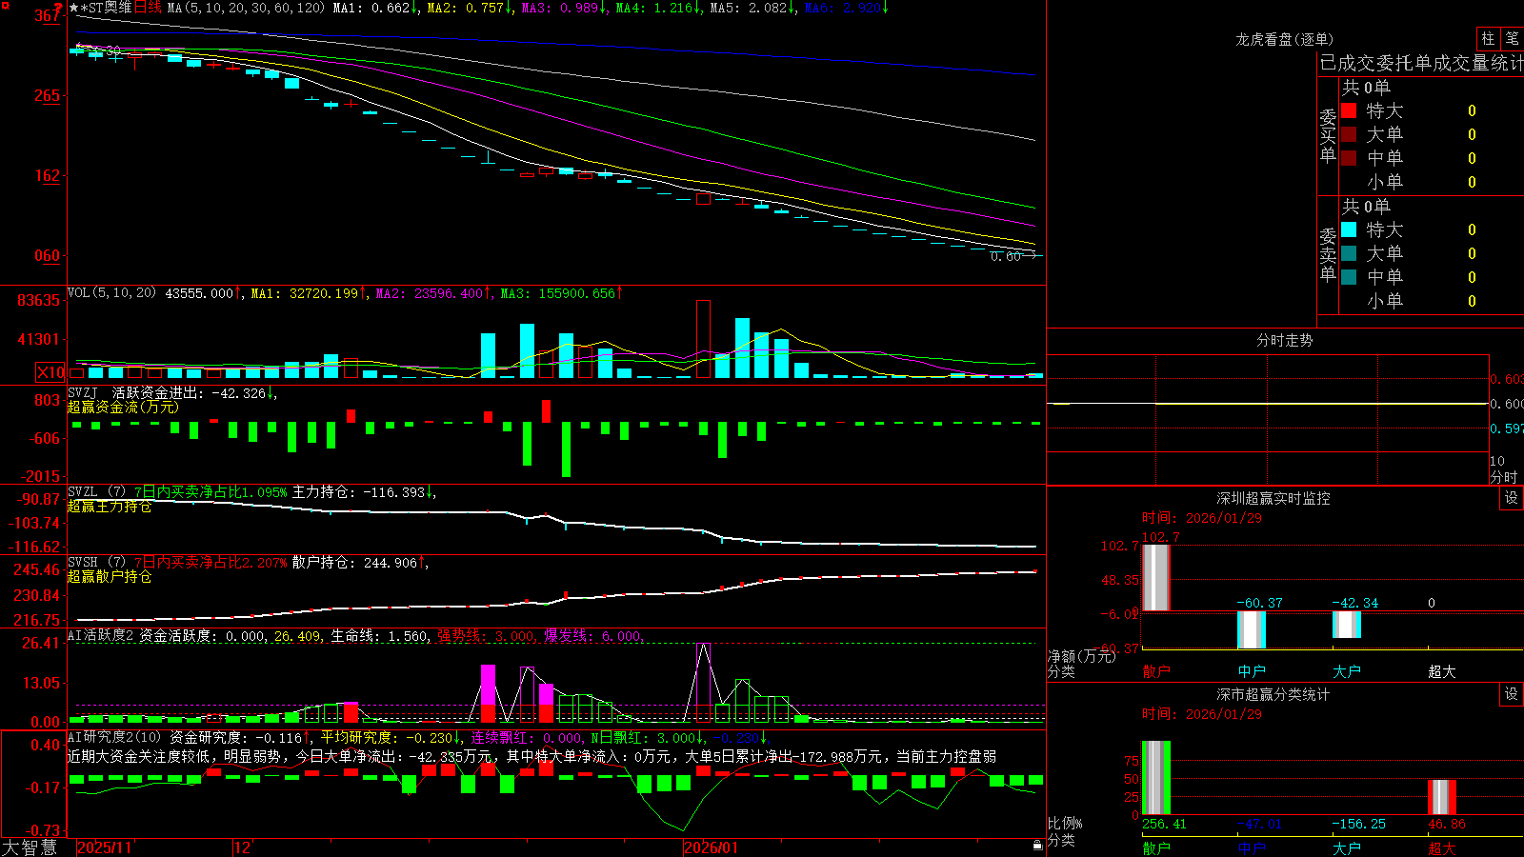Click the lock icon at chart bottom-right

tap(1037, 846)
